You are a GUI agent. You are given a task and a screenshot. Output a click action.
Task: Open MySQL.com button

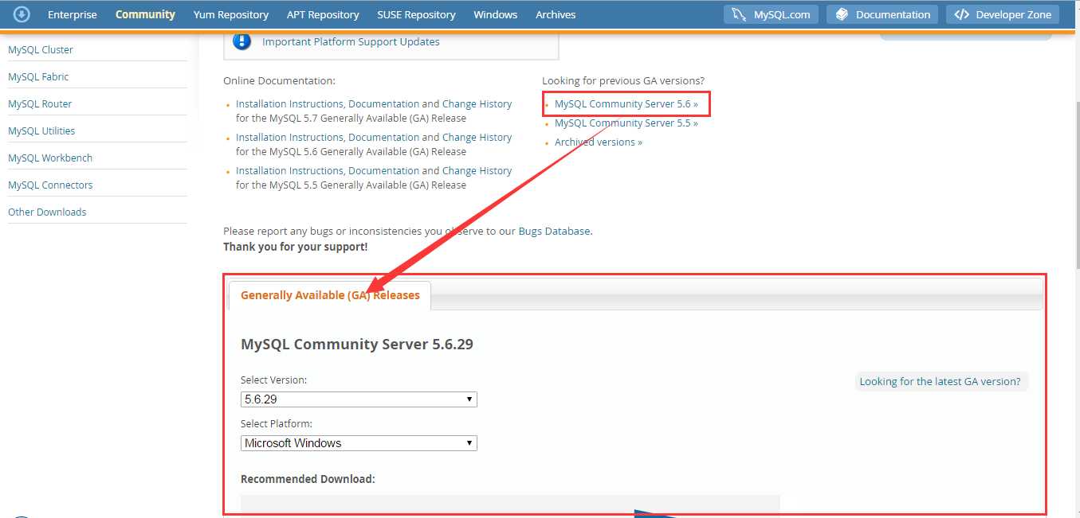pyautogui.click(x=772, y=14)
